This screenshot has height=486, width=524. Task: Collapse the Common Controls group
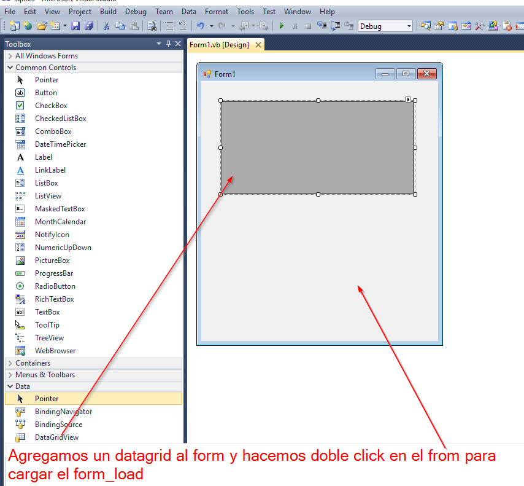(10, 68)
